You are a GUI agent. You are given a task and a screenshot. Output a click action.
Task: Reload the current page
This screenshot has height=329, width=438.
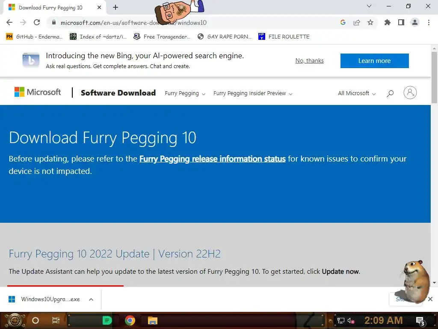[37, 22]
